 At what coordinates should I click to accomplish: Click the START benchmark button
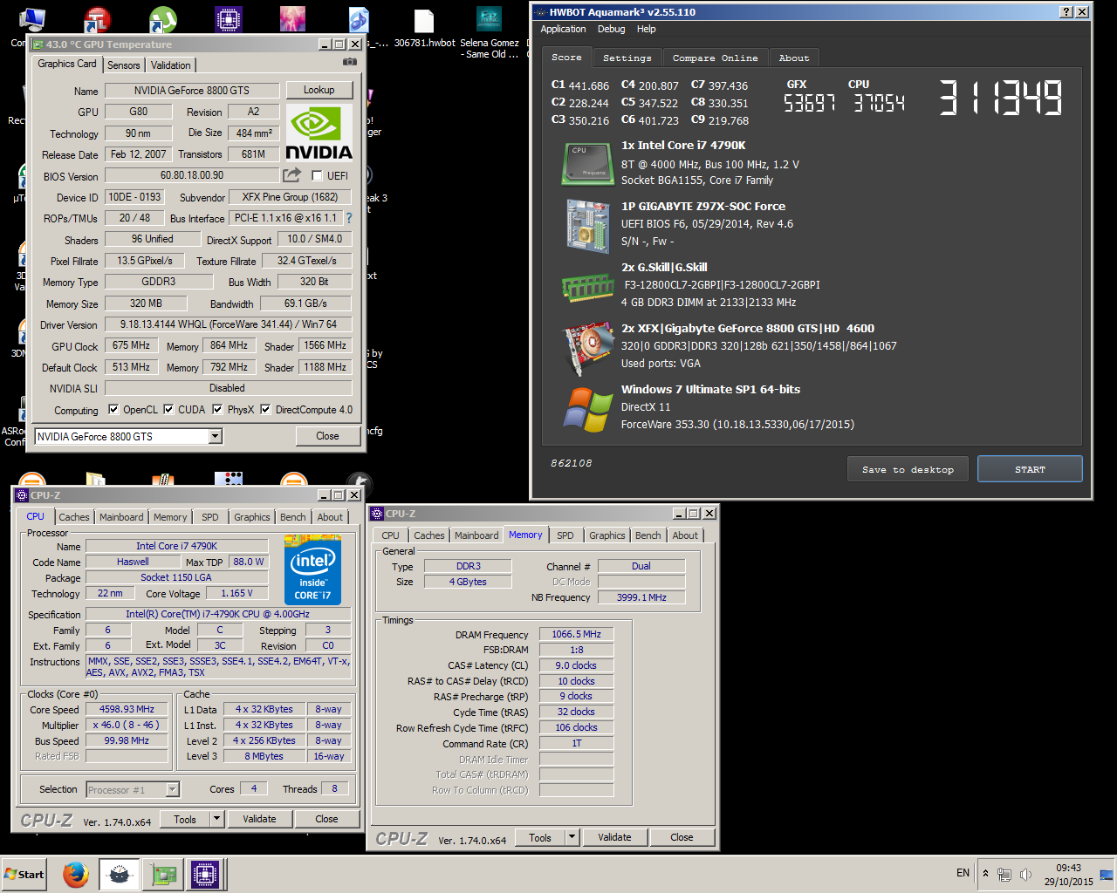tap(1030, 469)
